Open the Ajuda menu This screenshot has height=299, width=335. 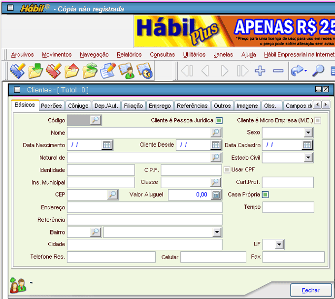248,55
